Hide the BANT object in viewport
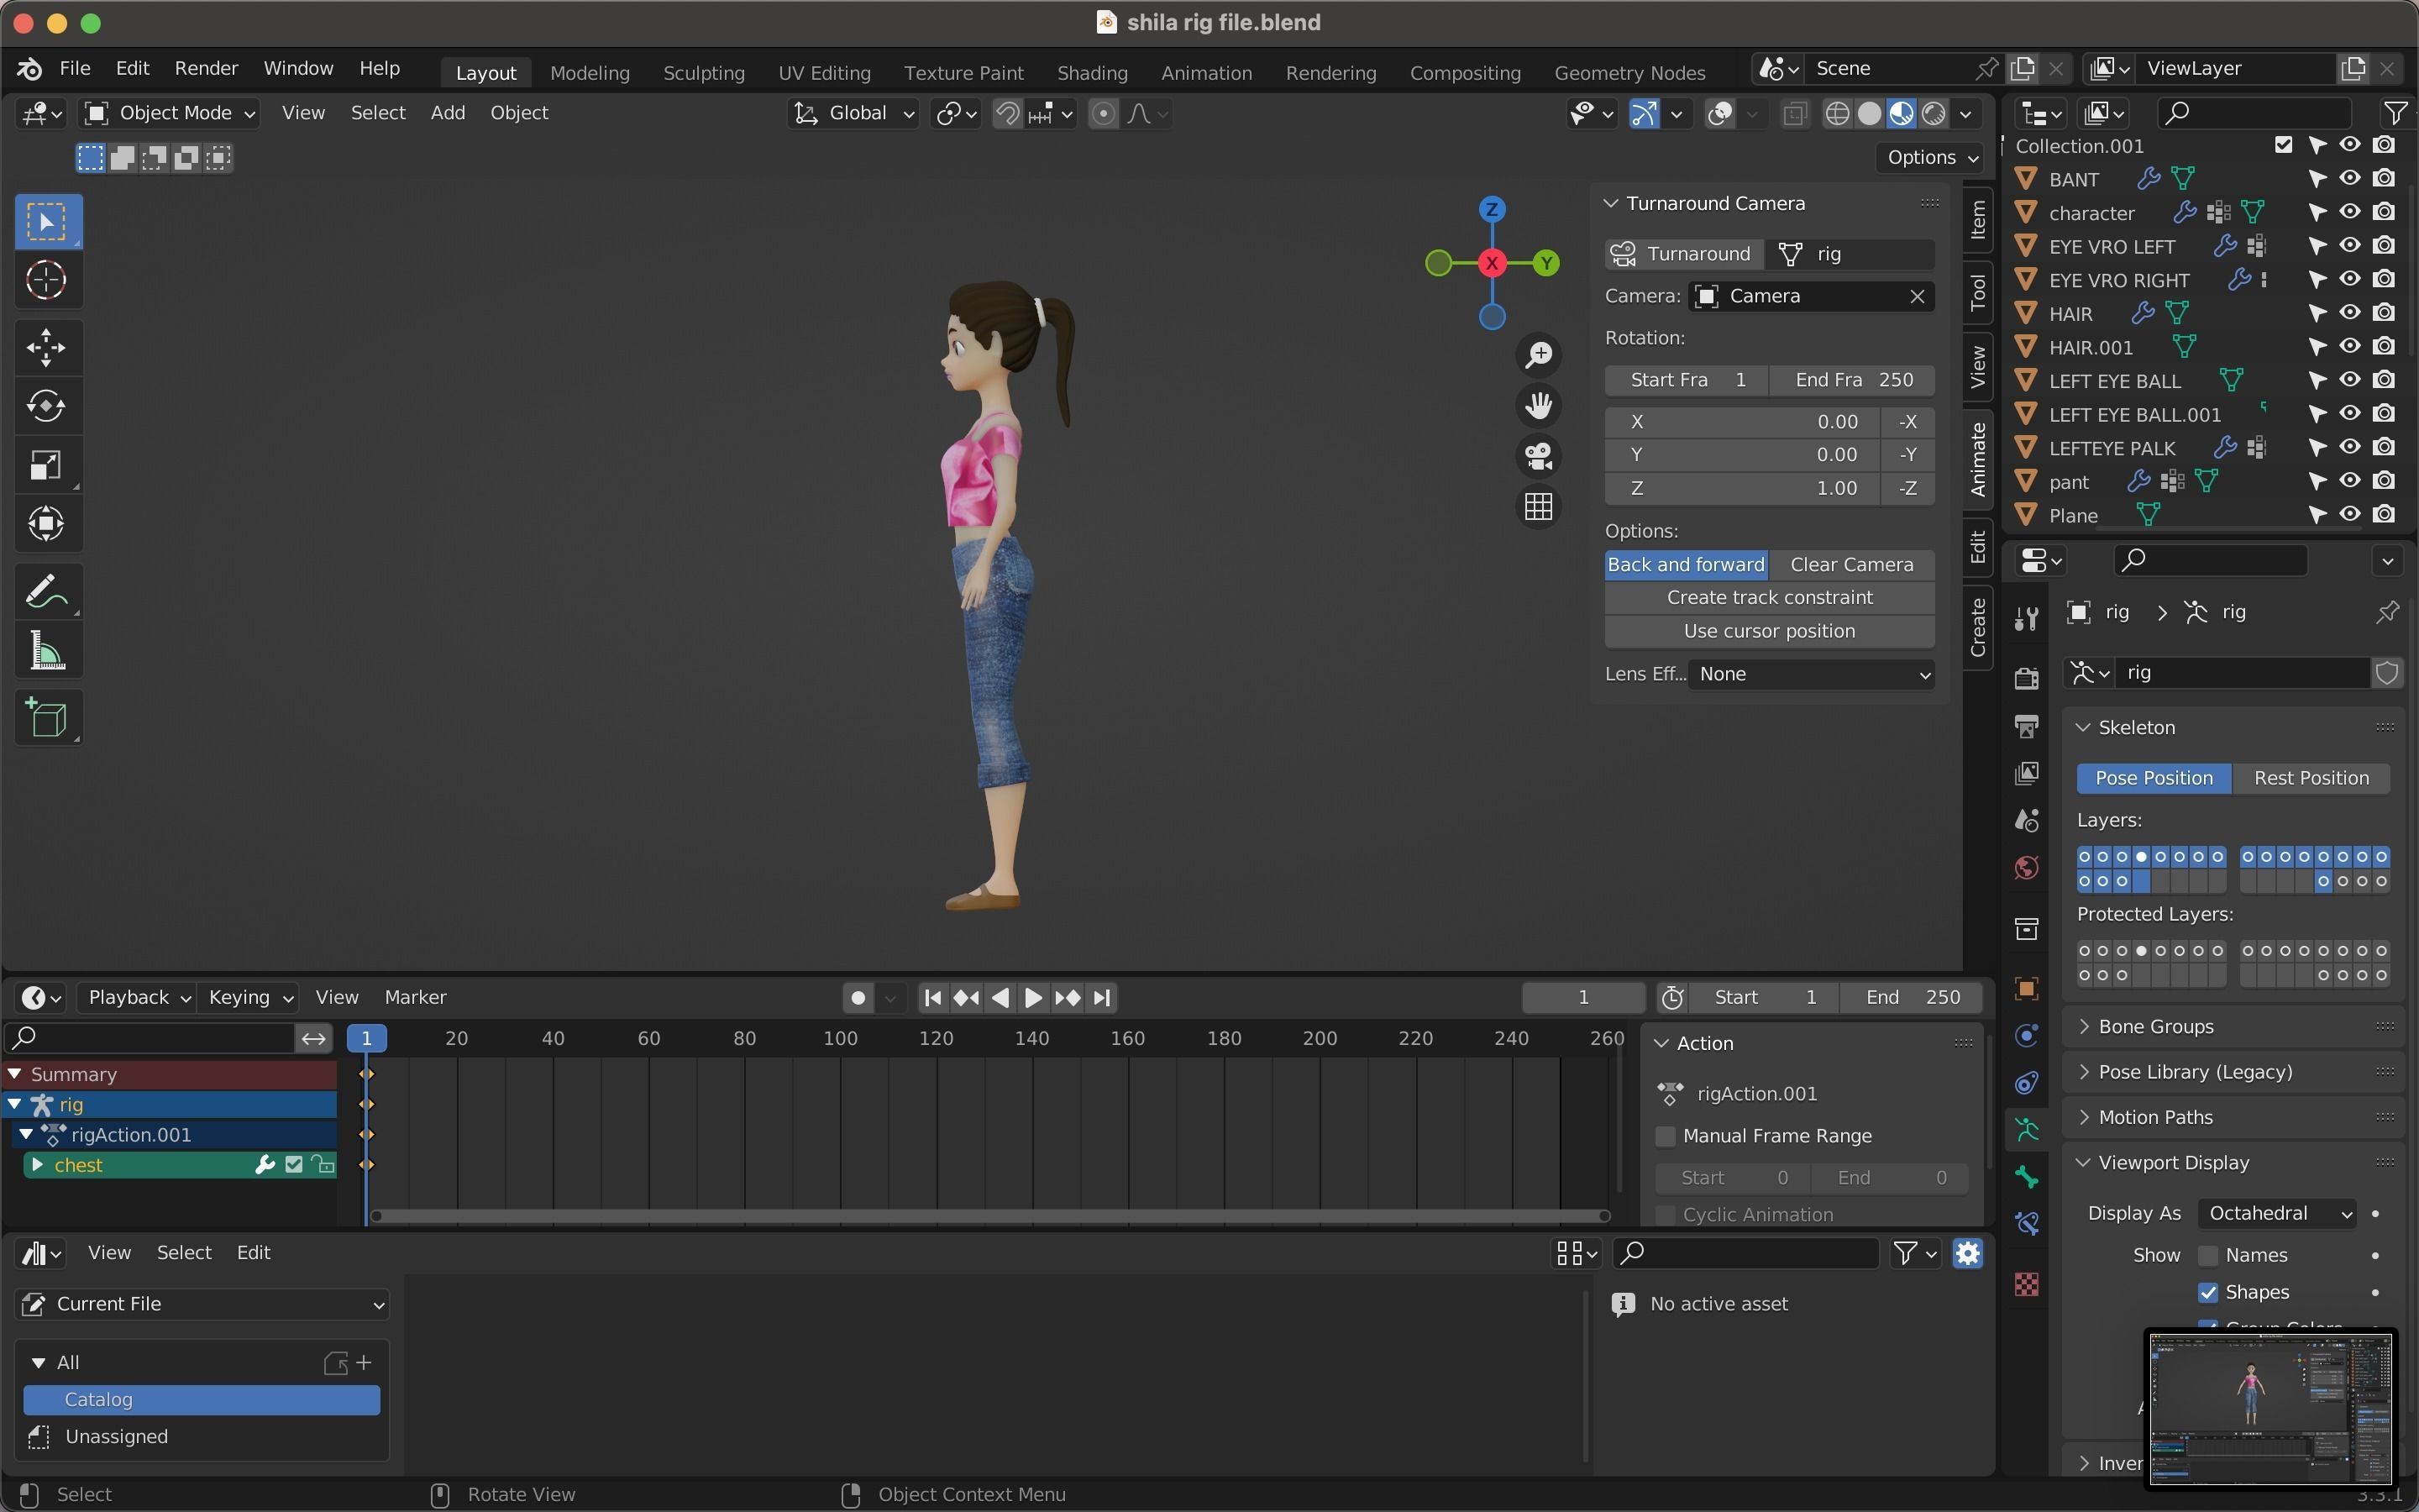 coord(2350,179)
